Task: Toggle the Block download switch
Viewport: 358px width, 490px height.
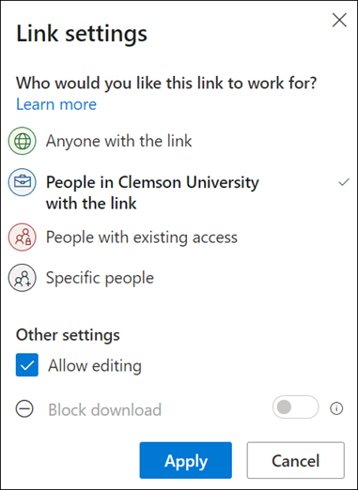Action: pyautogui.click(x=296, y=407)
